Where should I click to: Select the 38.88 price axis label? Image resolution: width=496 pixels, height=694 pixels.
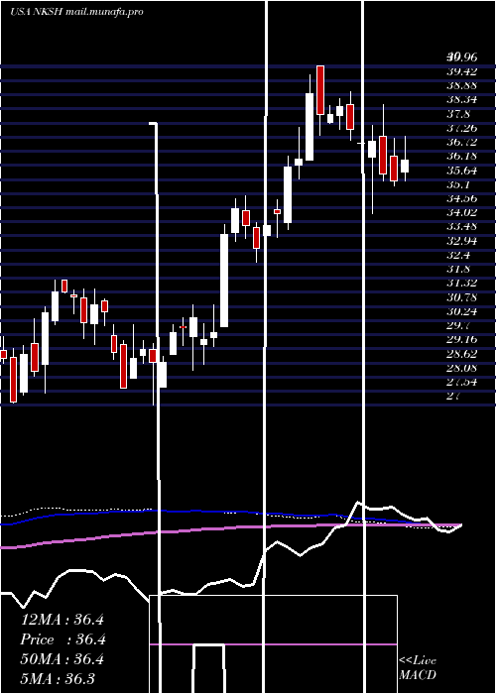[x=461, y=85]
